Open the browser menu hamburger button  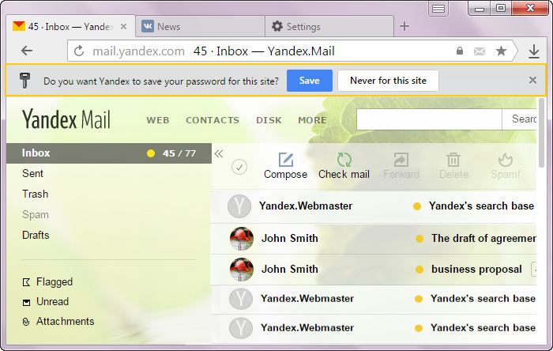438,9
